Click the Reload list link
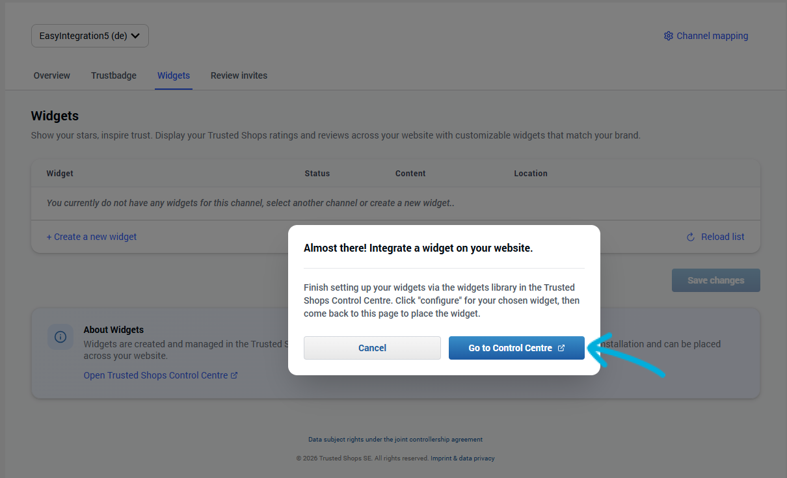 (722, 237)
